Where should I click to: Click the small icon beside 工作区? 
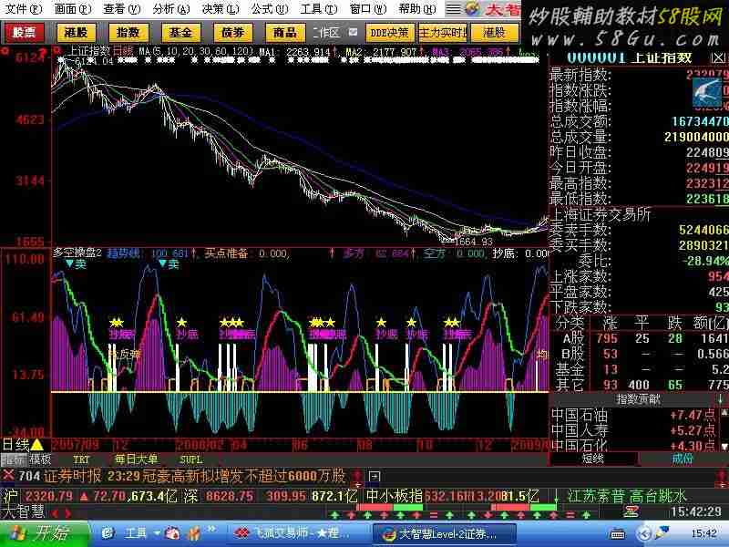click(x=354, y=32)
